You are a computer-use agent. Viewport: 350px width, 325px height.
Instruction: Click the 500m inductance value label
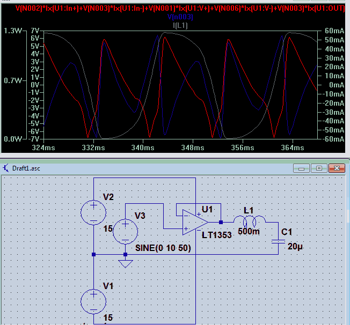(x=249, y=231)
